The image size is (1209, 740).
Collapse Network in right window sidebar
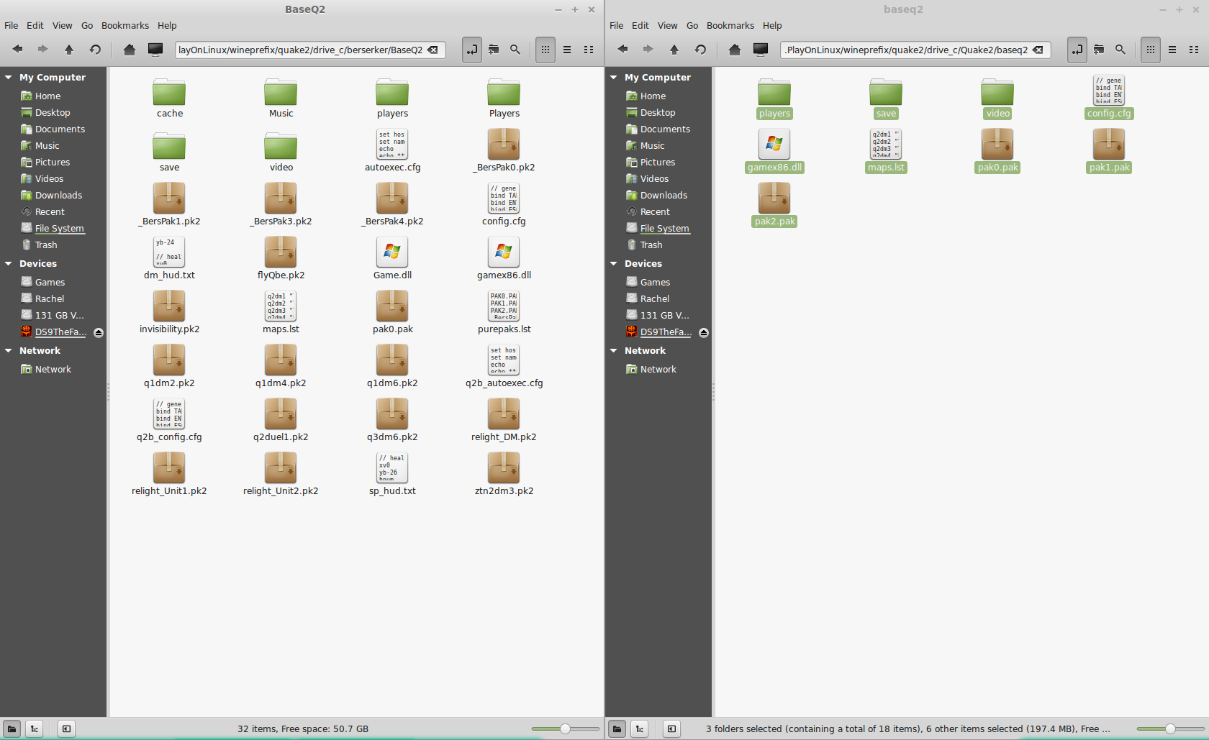(x=614, y=350)
